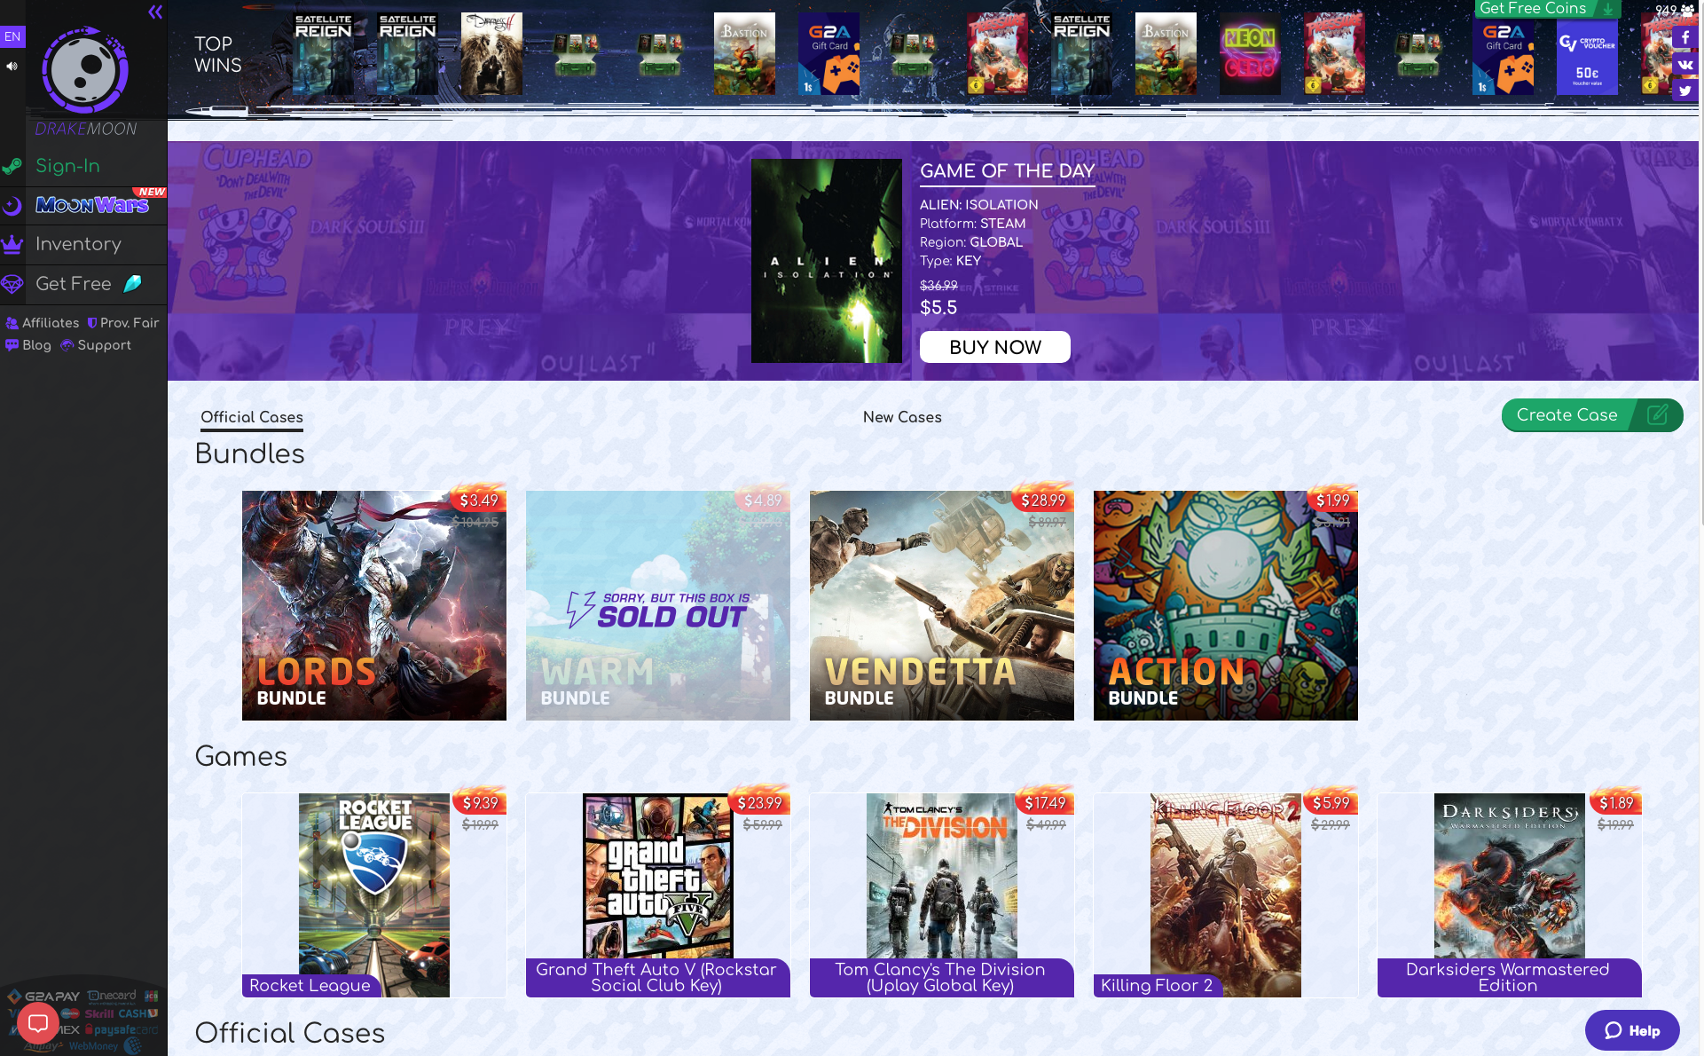Click the Create Case button

tap(1591, 415)
